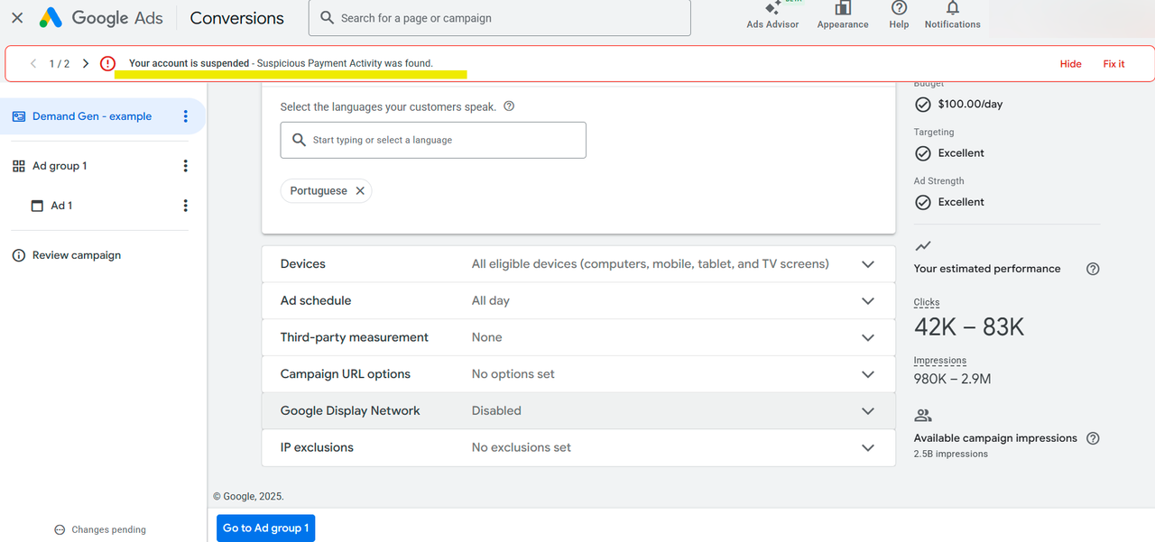Click Fix it on the suspension banner
This screenshot has height=542, width=1155.
point(1113,64)
